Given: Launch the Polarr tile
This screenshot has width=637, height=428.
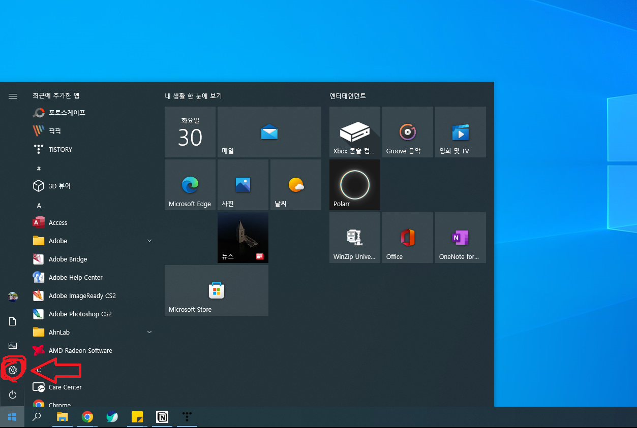Looking at the screenshot, I should [355, 185].
